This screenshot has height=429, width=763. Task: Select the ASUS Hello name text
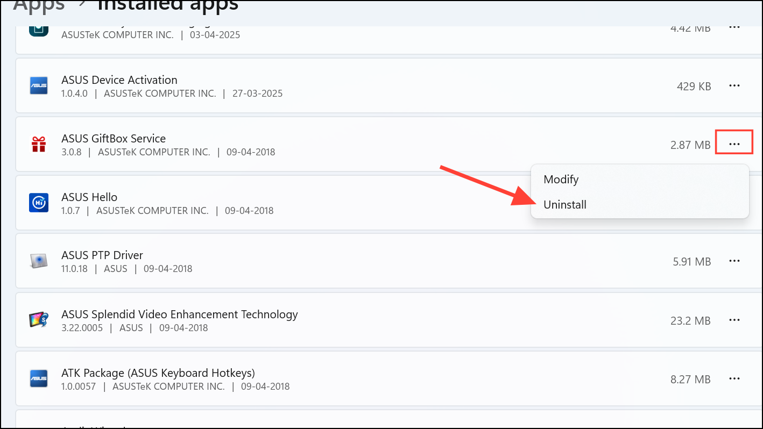89,197
